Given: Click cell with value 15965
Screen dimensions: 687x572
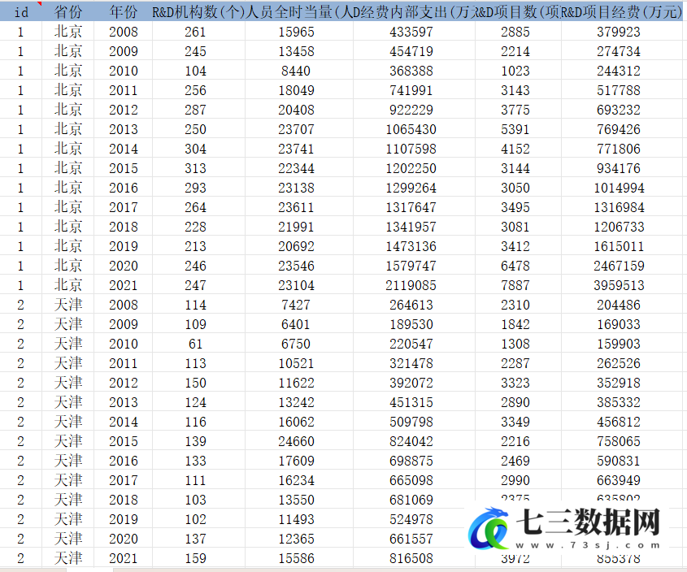Looking at the screenshot, I should pos(299,32).
